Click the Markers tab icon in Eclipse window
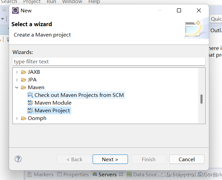 click(30, 174)
